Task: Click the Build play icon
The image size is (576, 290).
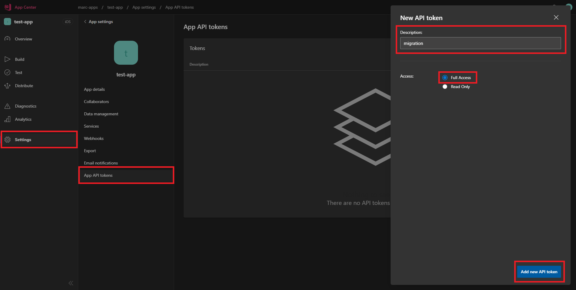Action: coord(7,59)
